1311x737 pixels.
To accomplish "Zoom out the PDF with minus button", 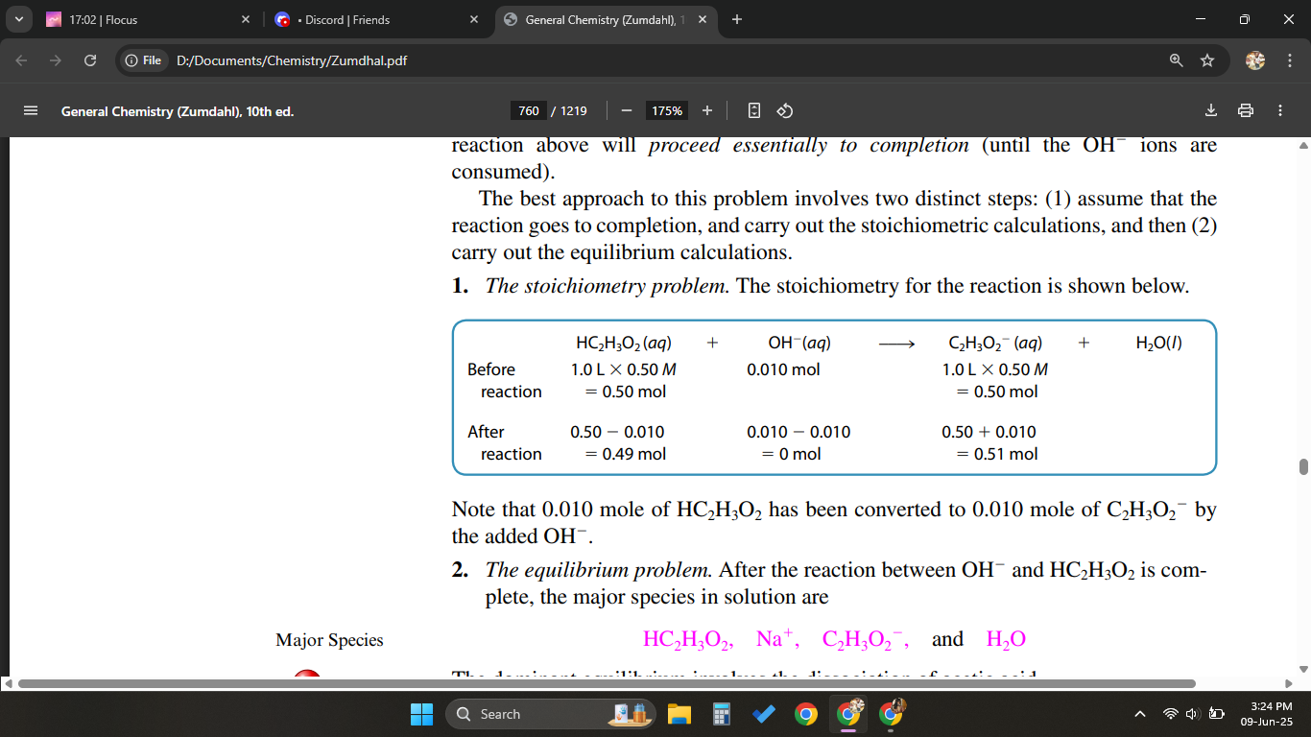I will (627, 110).
